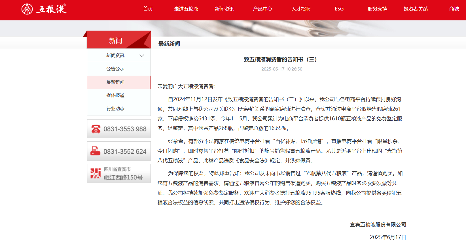Select 最新新闻 in the sidebar

coord(115,82)
